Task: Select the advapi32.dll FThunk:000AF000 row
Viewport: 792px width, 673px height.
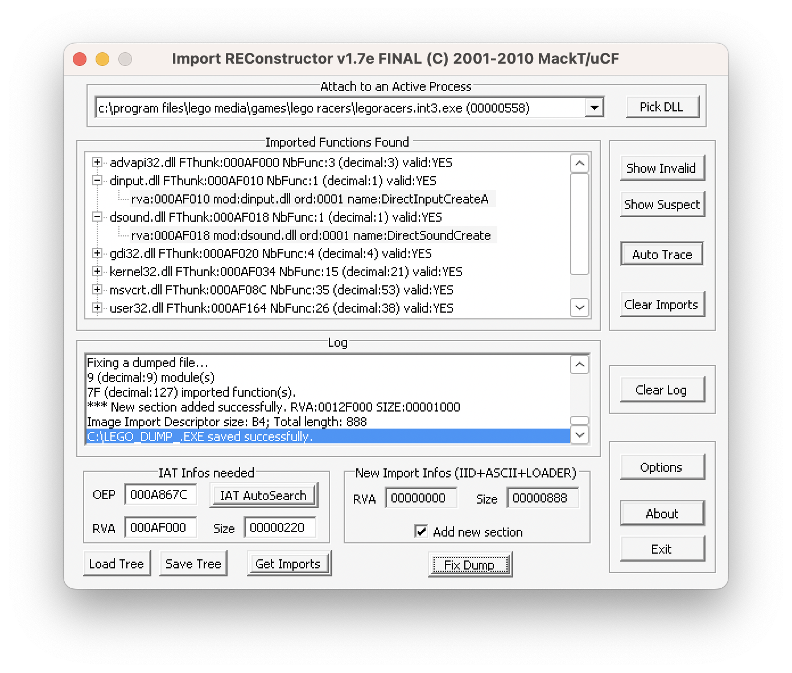Action: [x=281, y=163]
